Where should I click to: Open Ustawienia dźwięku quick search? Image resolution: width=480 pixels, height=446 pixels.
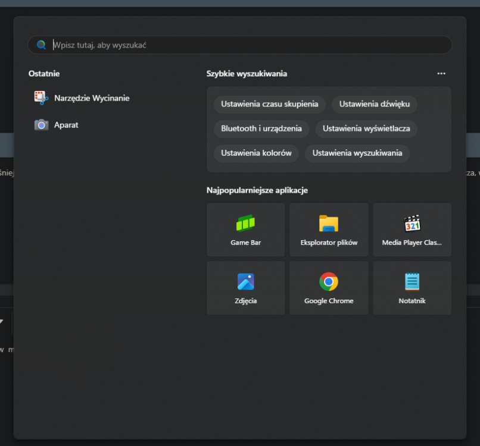point(374,104)
